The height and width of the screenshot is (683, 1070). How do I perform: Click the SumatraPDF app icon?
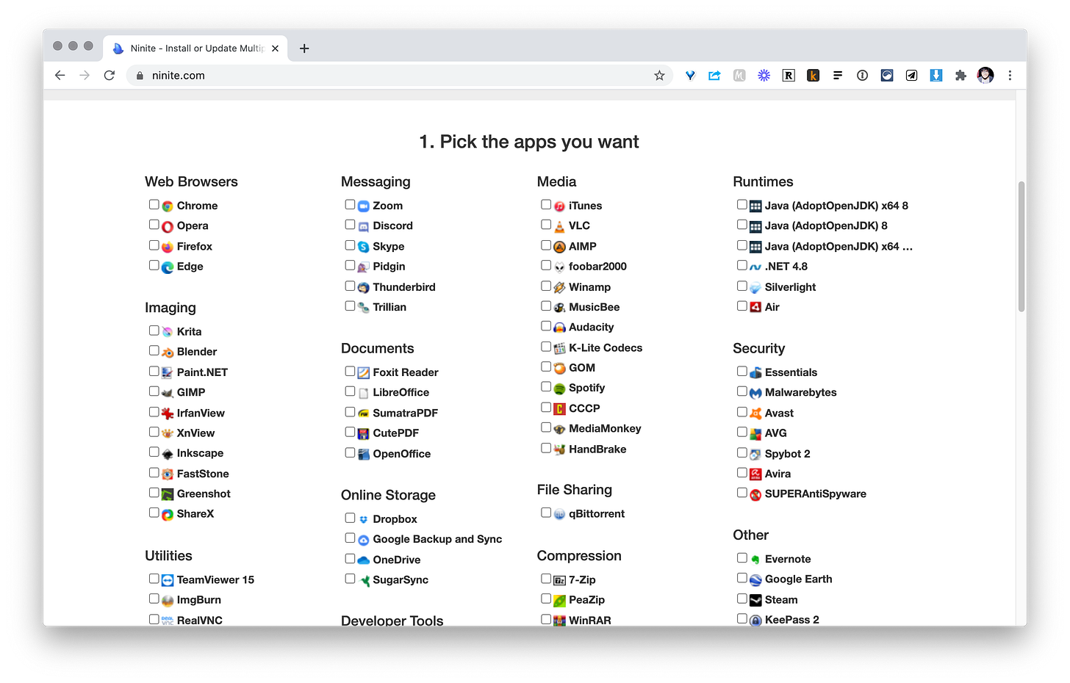[363, 413]
